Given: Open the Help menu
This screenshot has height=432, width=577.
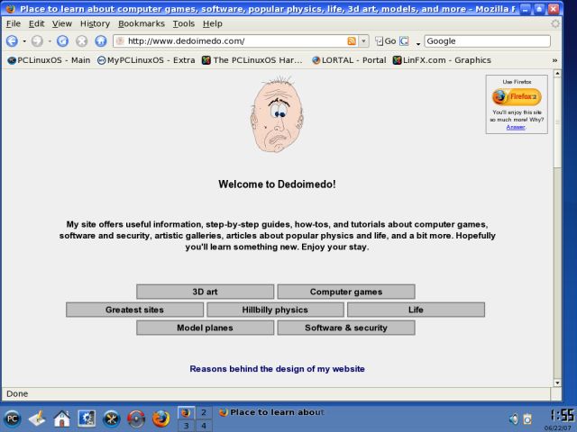Looking at the screenshot, I should pos(213,24).
